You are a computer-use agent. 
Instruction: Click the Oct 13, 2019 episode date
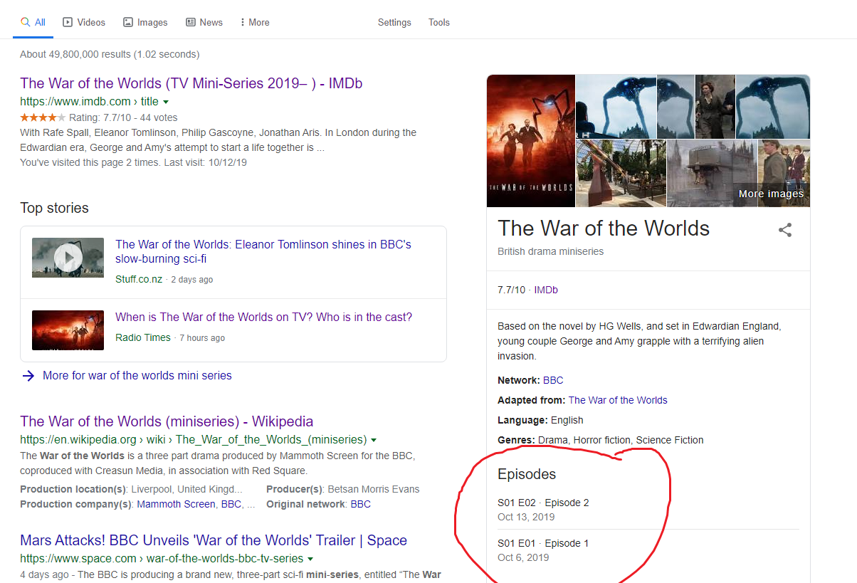click(526, 517)
